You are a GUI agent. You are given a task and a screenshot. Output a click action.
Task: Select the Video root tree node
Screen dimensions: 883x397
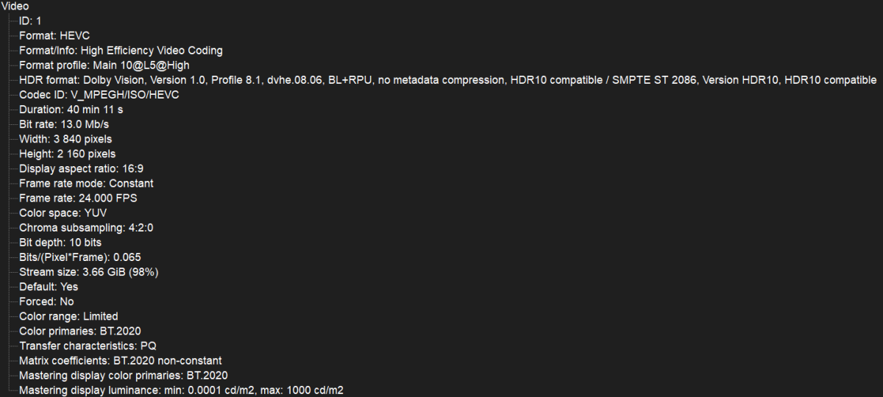point(15,6)
